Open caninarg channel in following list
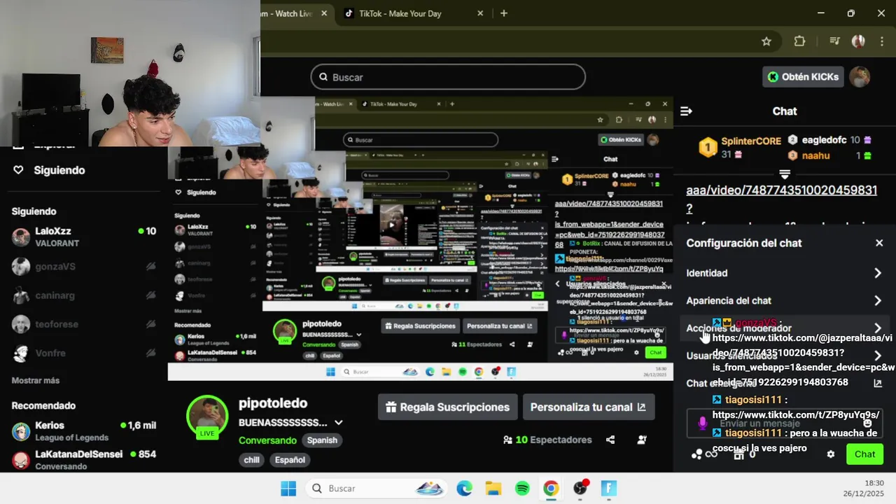This screenshot has width=896, height=504. [x=84, y=296]
